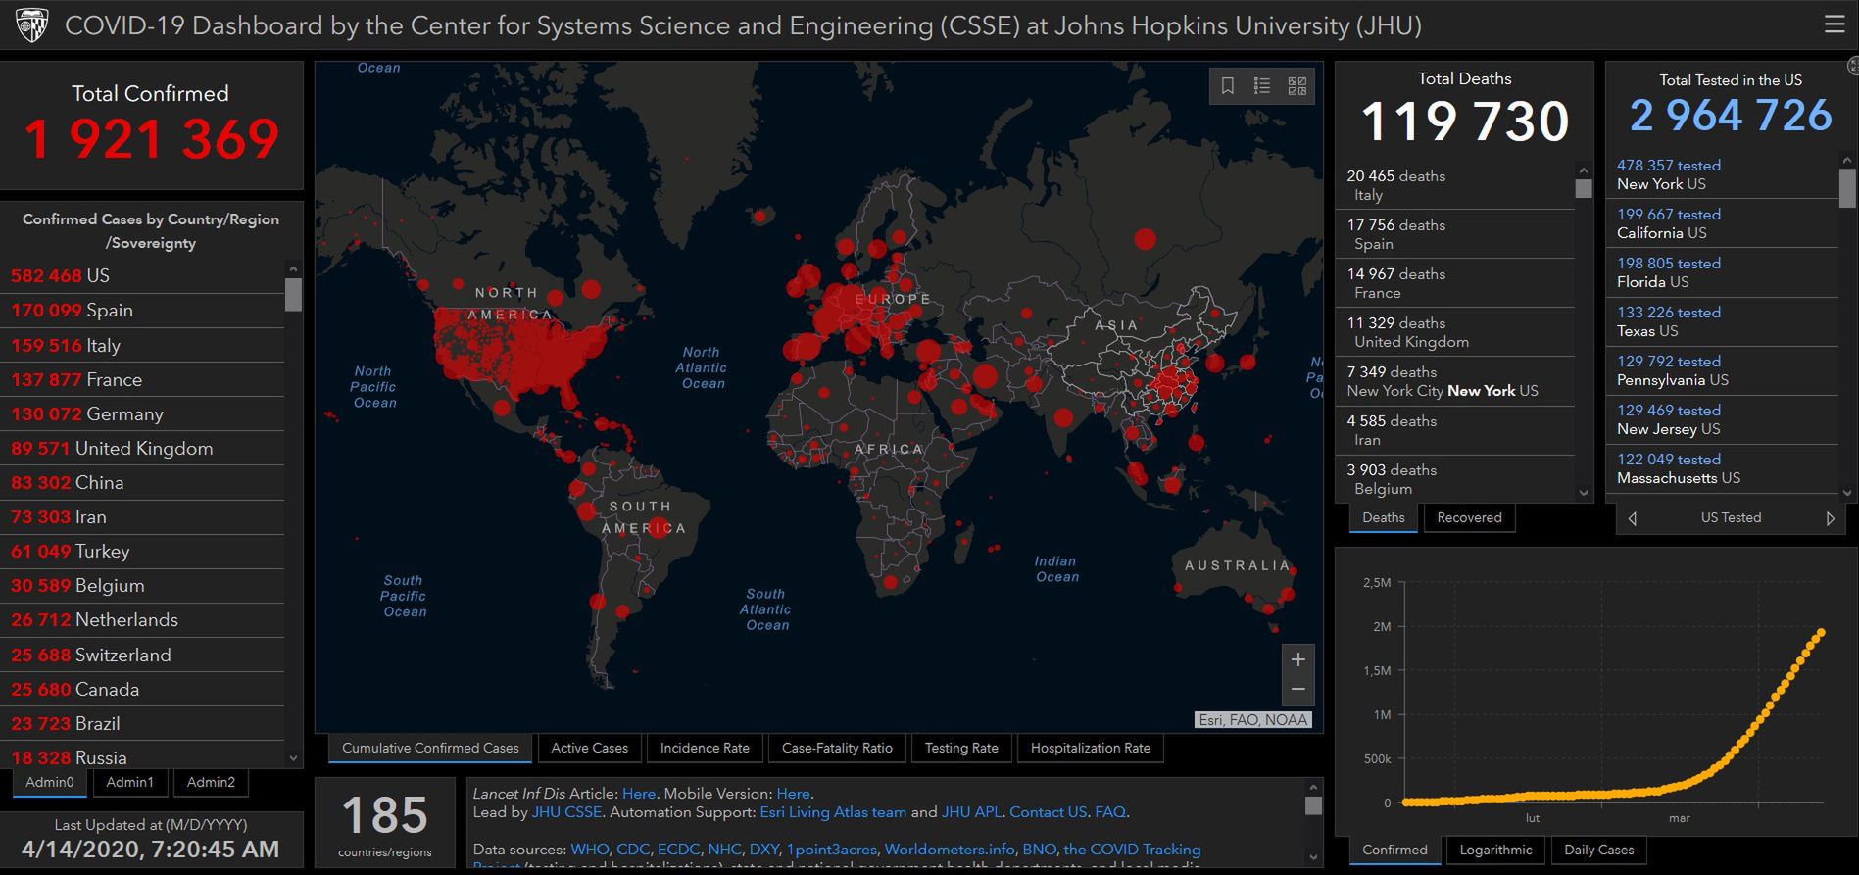
Task: Select Spain in the country list
Action: 142,311
